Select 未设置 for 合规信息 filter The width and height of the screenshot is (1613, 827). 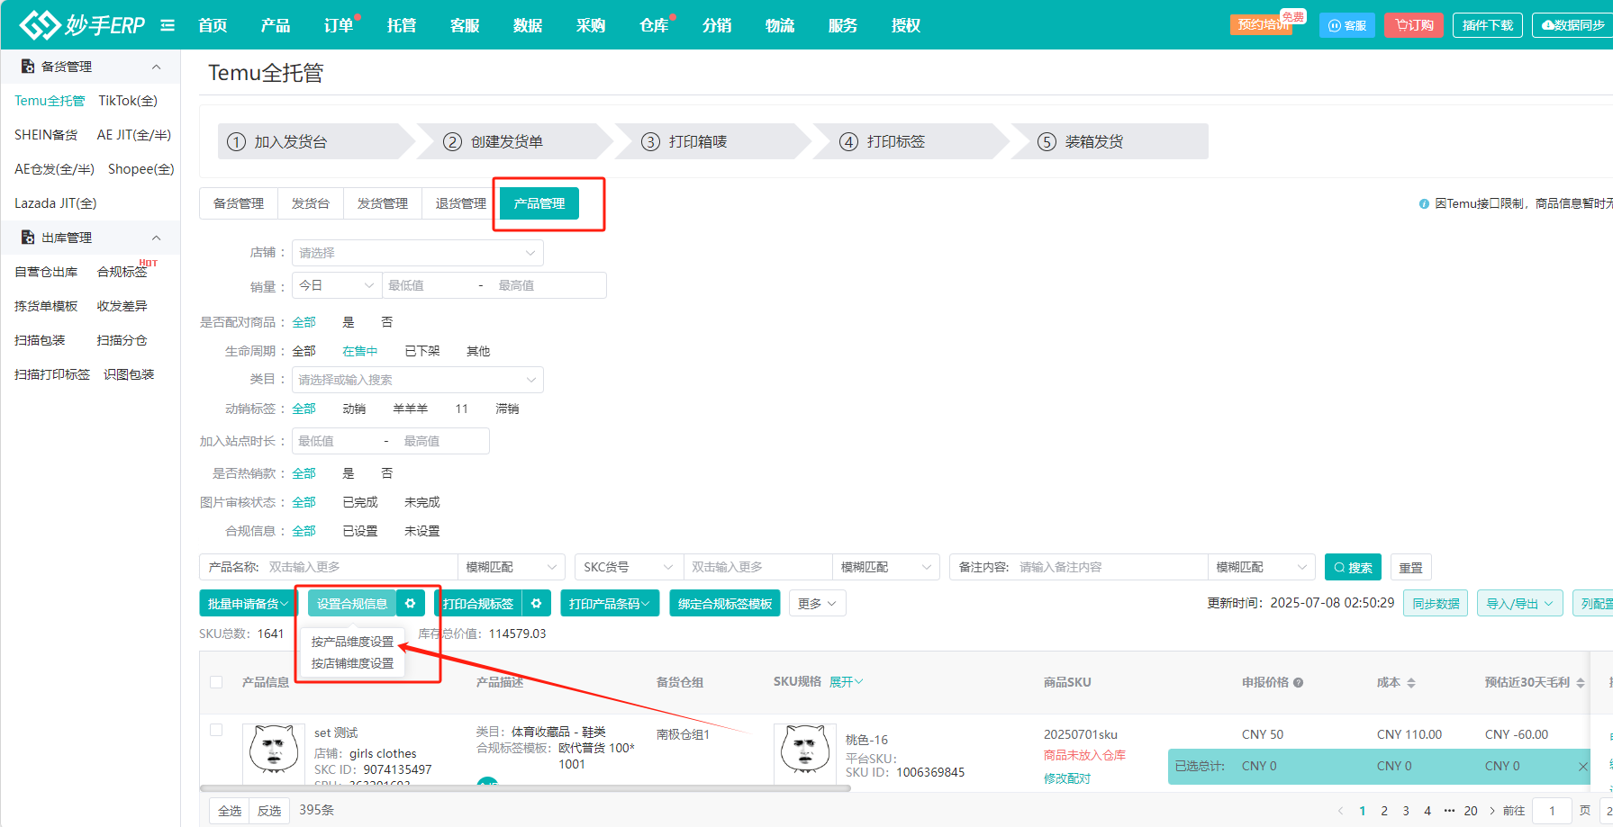point(422,531)
